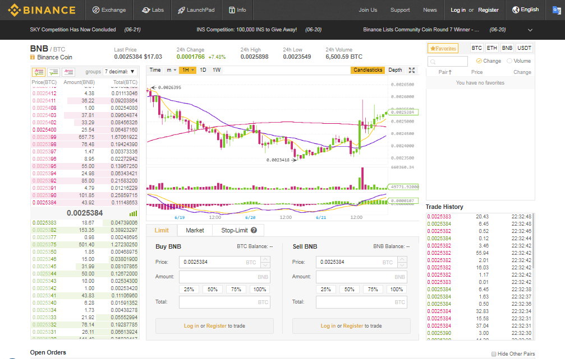
Task: Open the Info menu
Action: (237, 10)
